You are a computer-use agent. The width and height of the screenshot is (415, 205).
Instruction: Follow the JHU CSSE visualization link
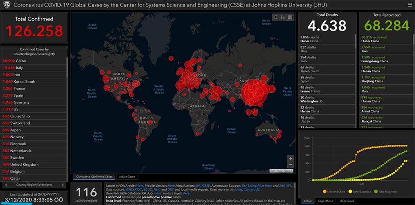click(202, 186)
